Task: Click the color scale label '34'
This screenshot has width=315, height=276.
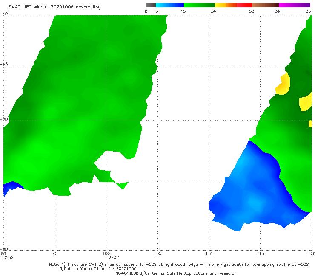Action: click(x=213, y=11)
